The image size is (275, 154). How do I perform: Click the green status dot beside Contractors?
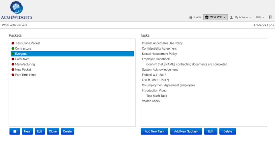pos(13,48)
